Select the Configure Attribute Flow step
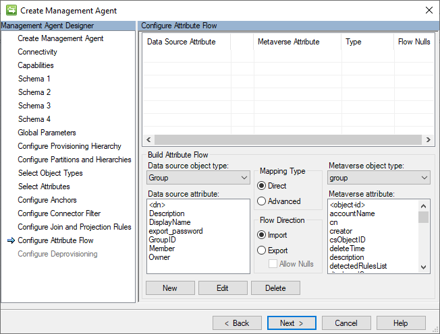 tap(55, 240)
